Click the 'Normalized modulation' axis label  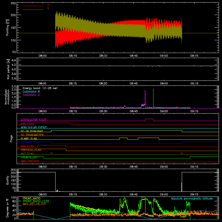[x=7, y=97]
